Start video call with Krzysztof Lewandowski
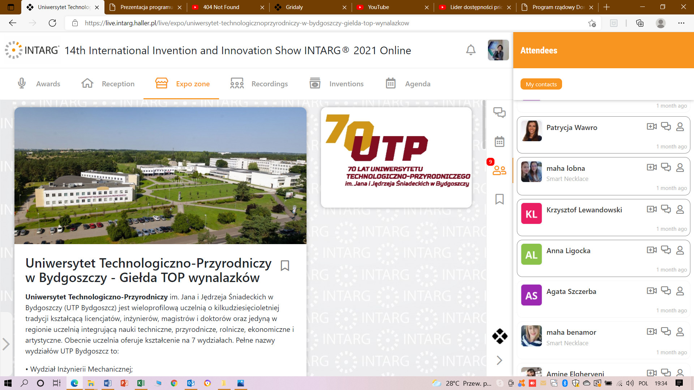Image resolution: width=694 pixels, height=390 pixels. coord(652,209)
